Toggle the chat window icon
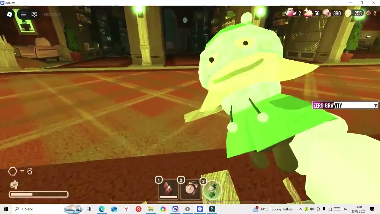 [x=34, y=14]
